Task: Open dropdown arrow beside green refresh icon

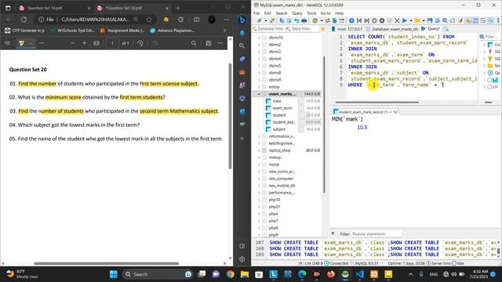Action: pos(321,21)
